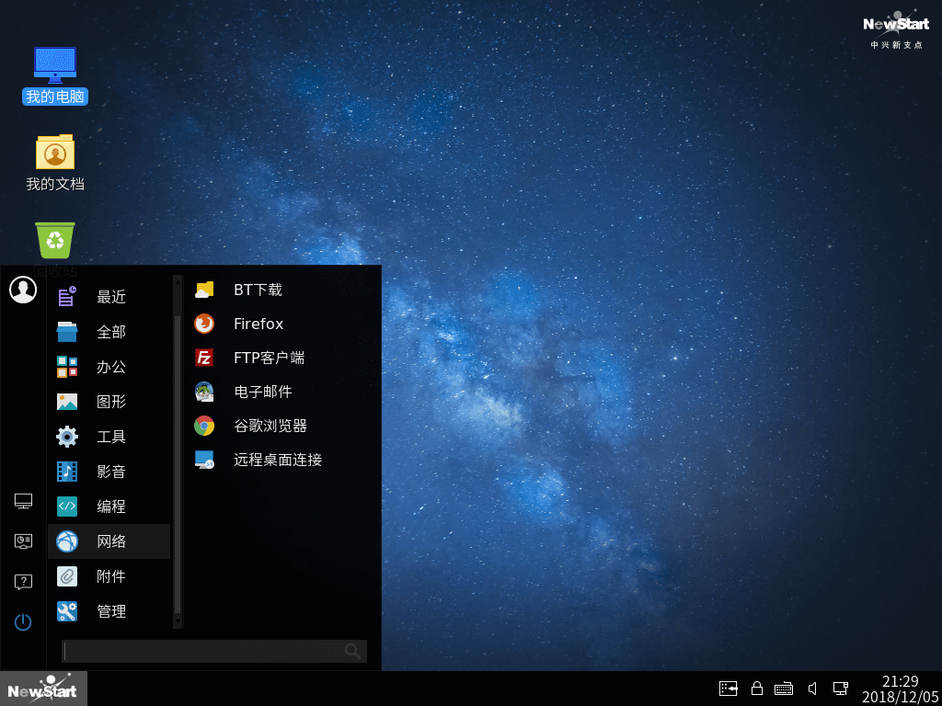This screenshot has width=942, height=706.
Task: Click the volume speaker tray icon
Action: (813, 688)
